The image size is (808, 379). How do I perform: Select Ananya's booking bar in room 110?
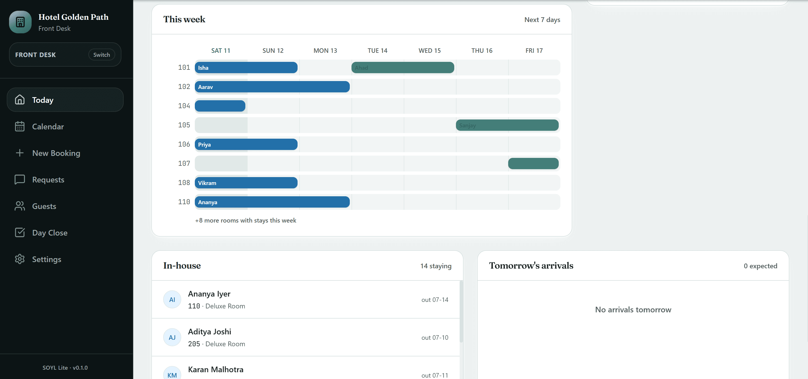point(272,202)
